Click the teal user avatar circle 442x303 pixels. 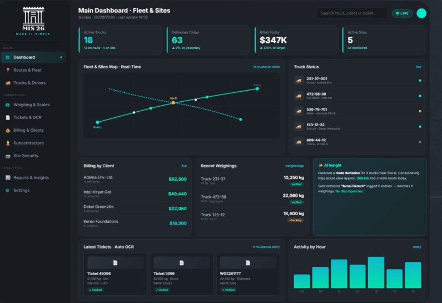421,13
